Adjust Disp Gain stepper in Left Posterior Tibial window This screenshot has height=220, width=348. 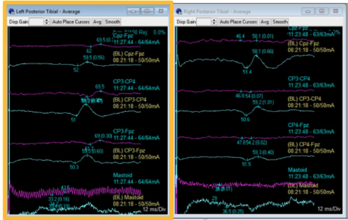(47, 22)
